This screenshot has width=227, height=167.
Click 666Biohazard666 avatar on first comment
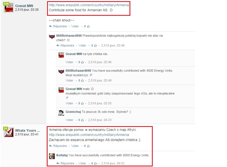(52, 37)
